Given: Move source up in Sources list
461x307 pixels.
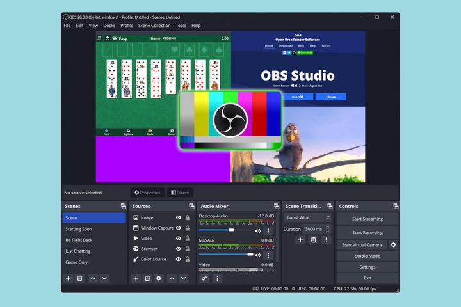Looking at the screenshot, I should (172, 278).
